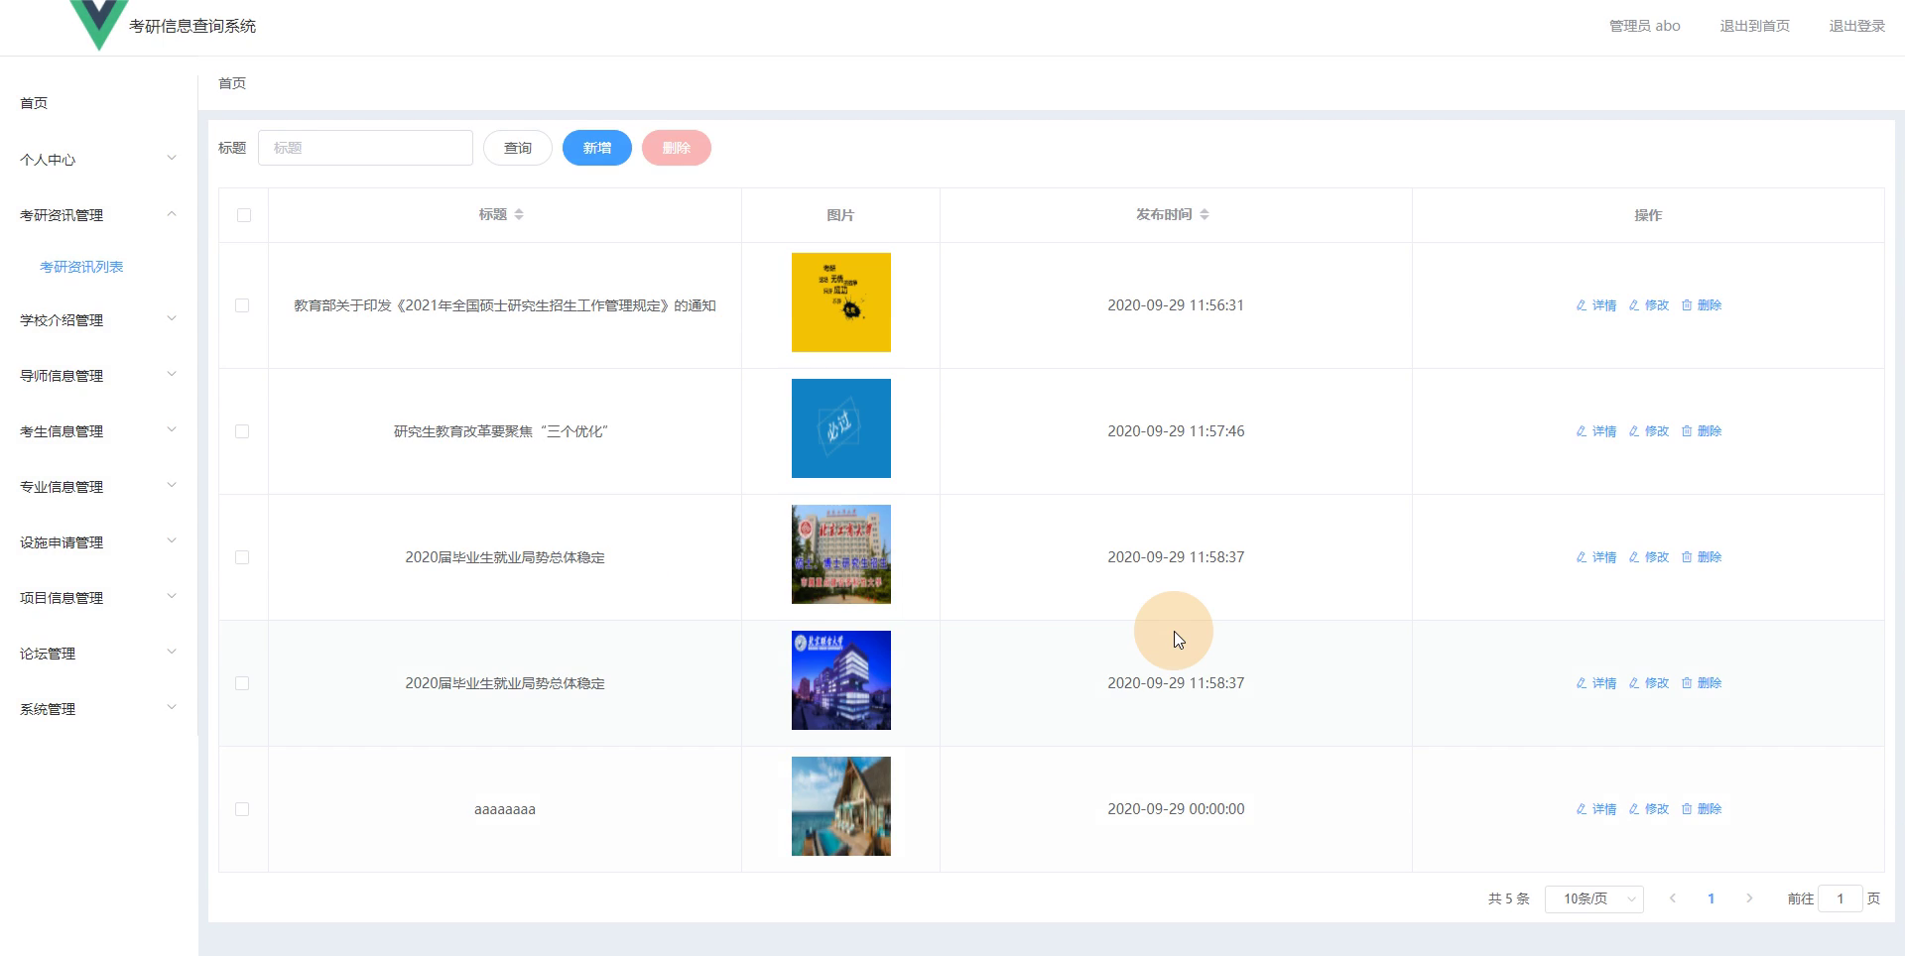Screen dimensions: 1905x956
Task: Click the 2020-09-29 00:00:00 time cell
Action: [1176, 809]
